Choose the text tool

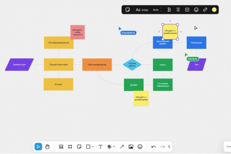tap(101, 147)
